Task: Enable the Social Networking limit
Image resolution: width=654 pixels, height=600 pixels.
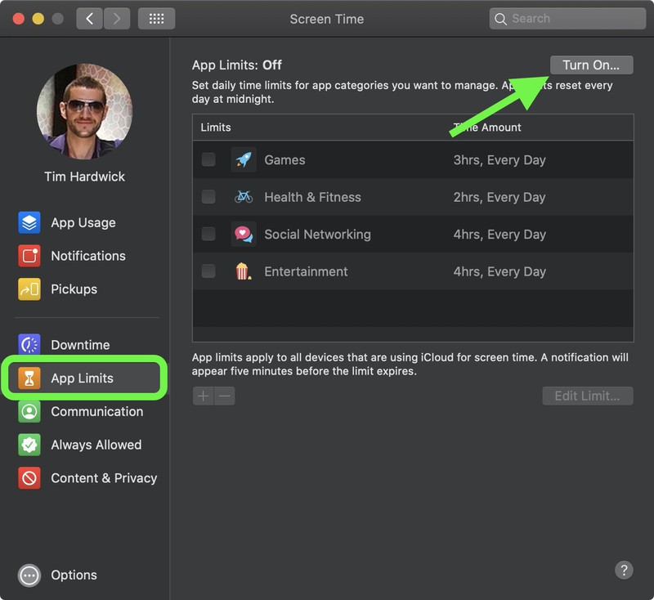Action: point(208,234)
